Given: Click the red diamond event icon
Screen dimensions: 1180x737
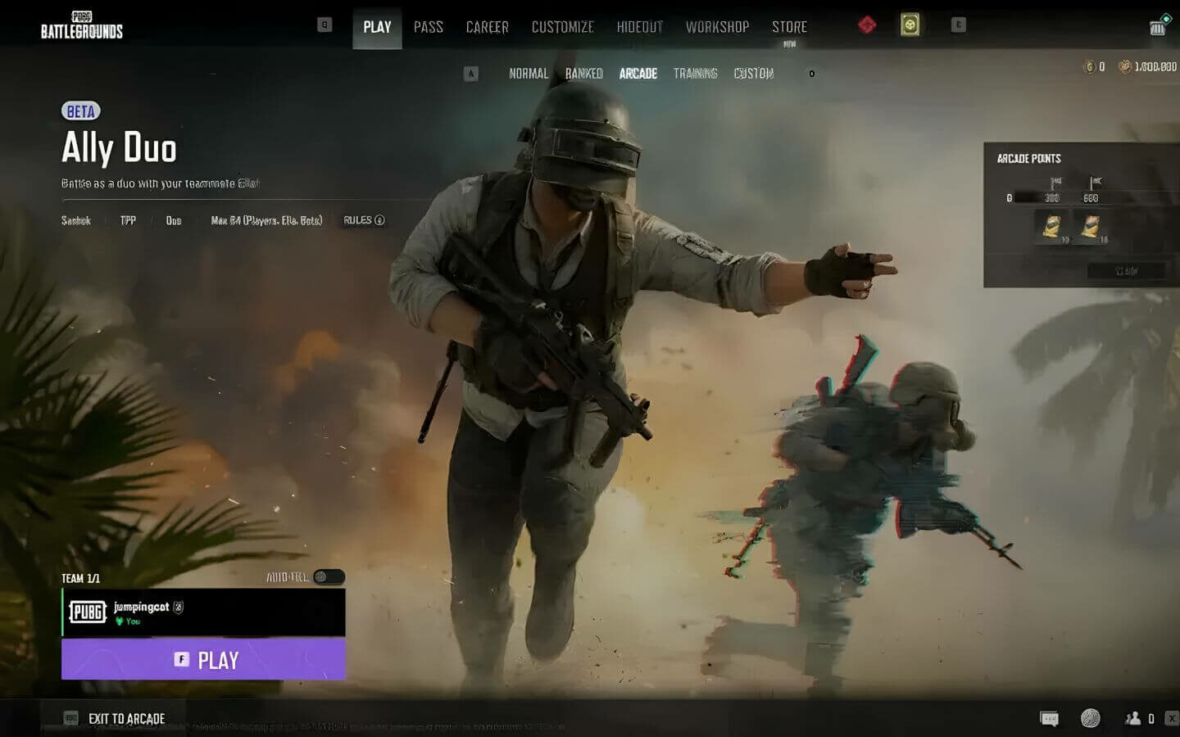Looking at the screenshot, I should click(867, 25).
